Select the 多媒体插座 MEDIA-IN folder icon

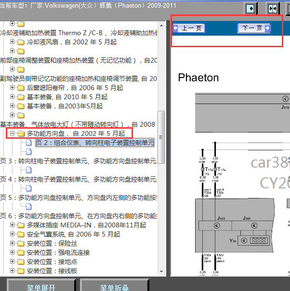21,225
